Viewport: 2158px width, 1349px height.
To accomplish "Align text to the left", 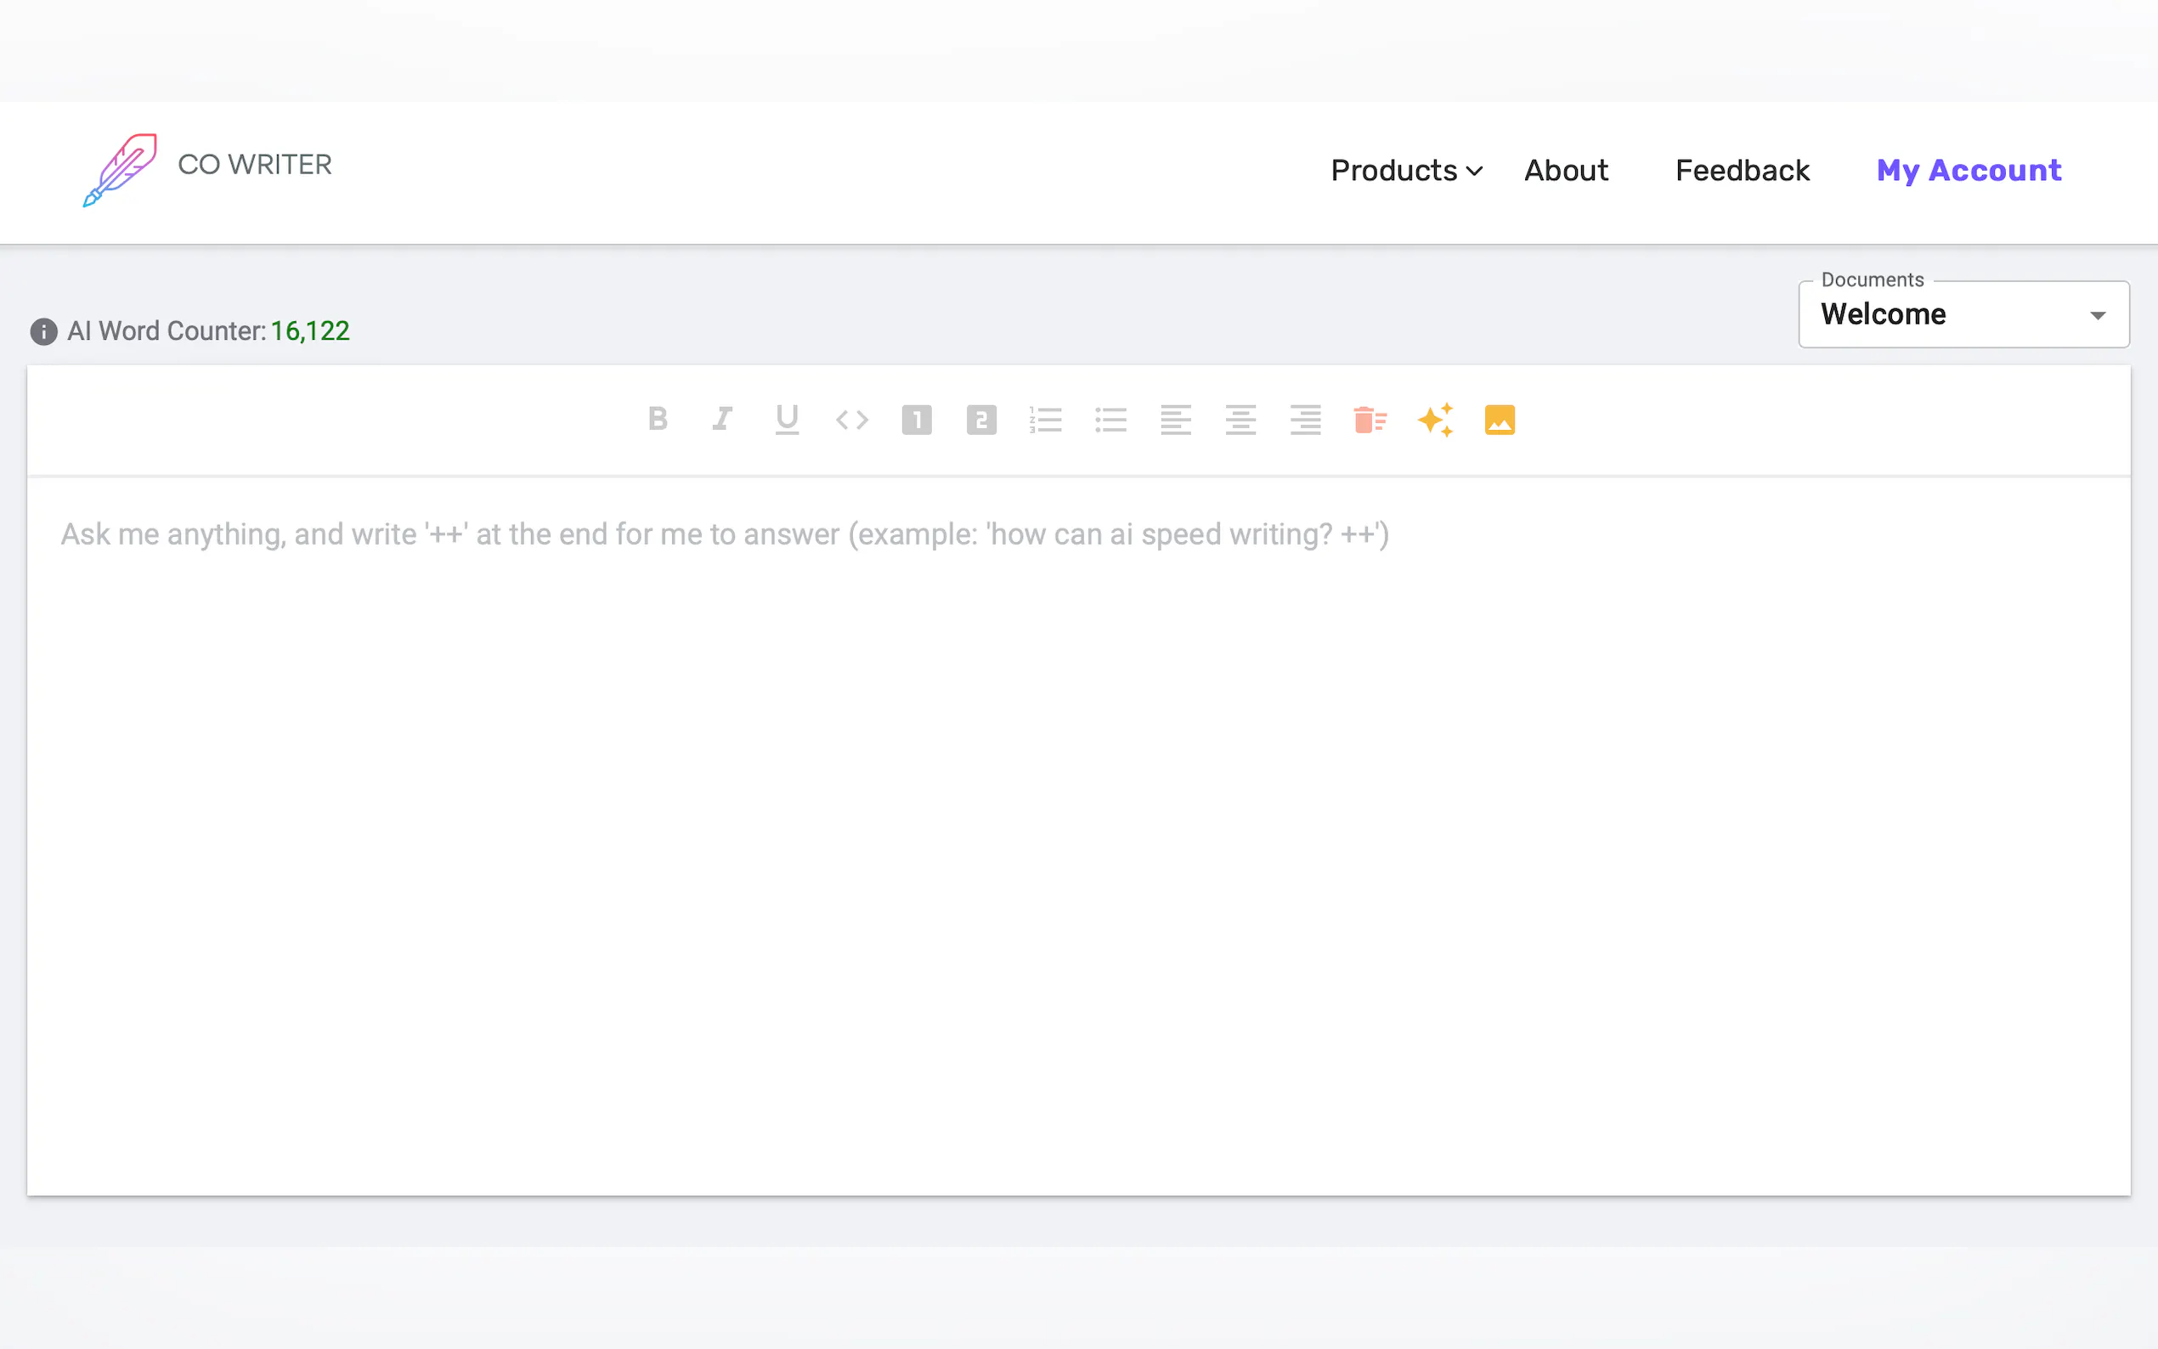I will pyautogui.click(x=1176, y=420).
